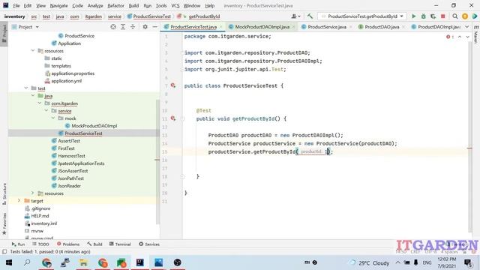Open Search Everywhere magnifier icon
Screen dimensions: 480x270
click(455, 16)
